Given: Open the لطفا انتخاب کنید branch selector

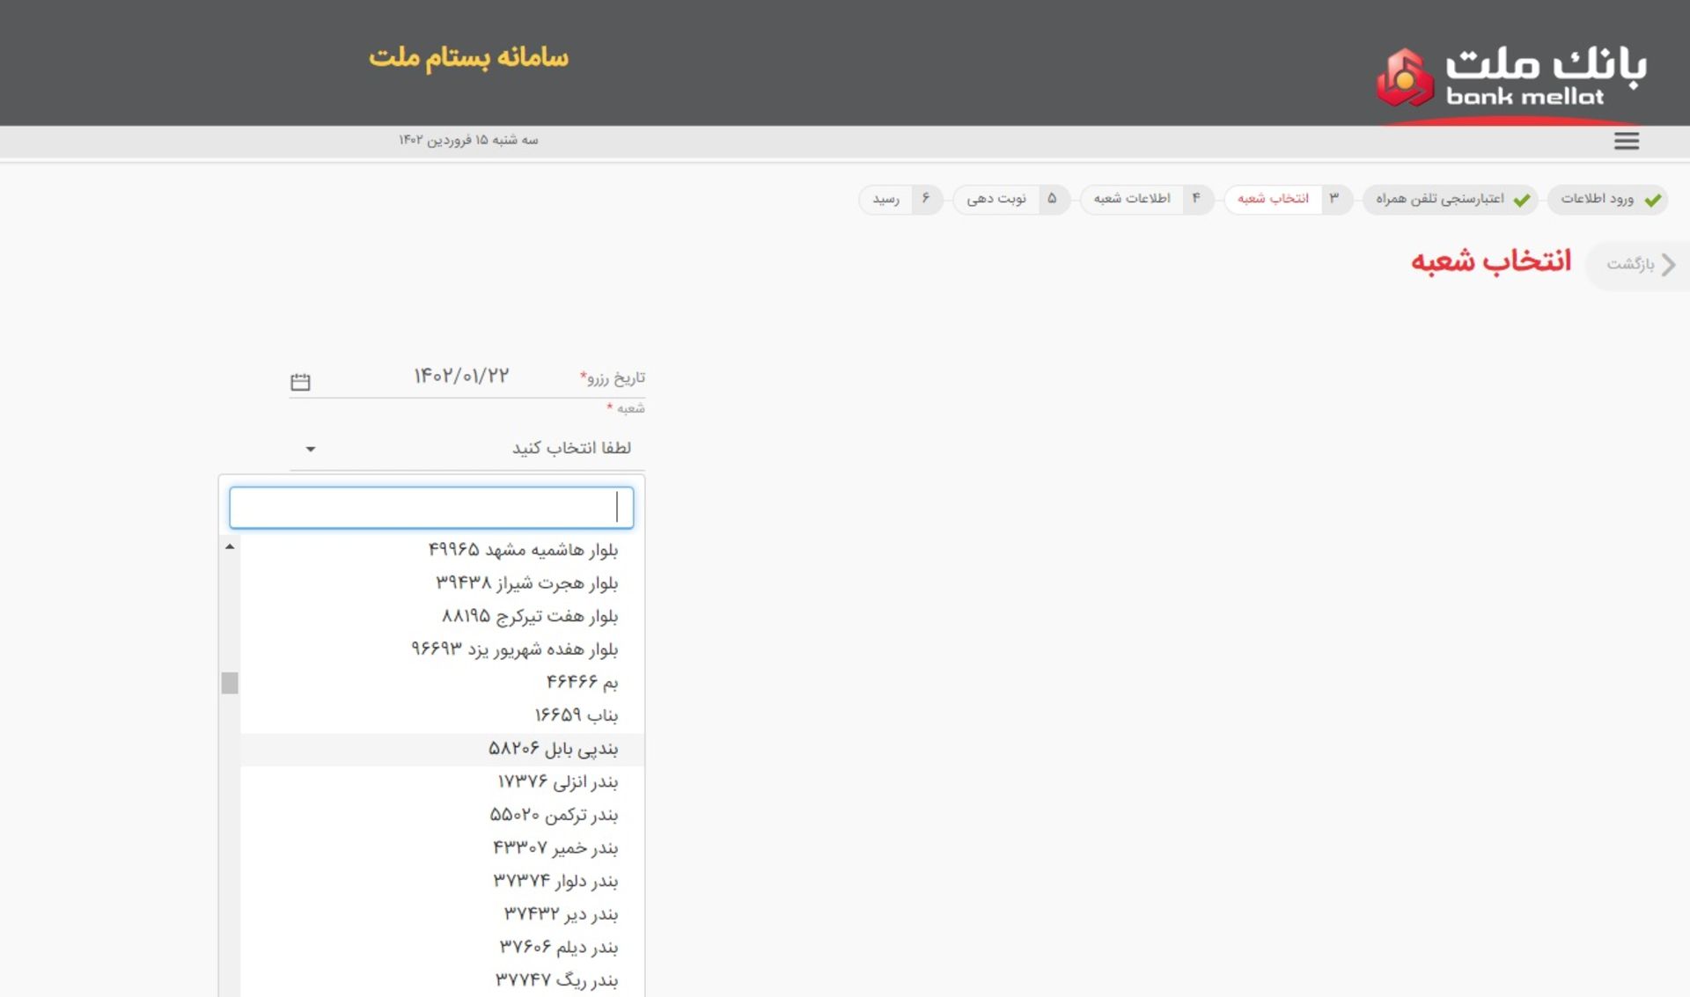Looking at the screenshot, I should click(467, 449).
